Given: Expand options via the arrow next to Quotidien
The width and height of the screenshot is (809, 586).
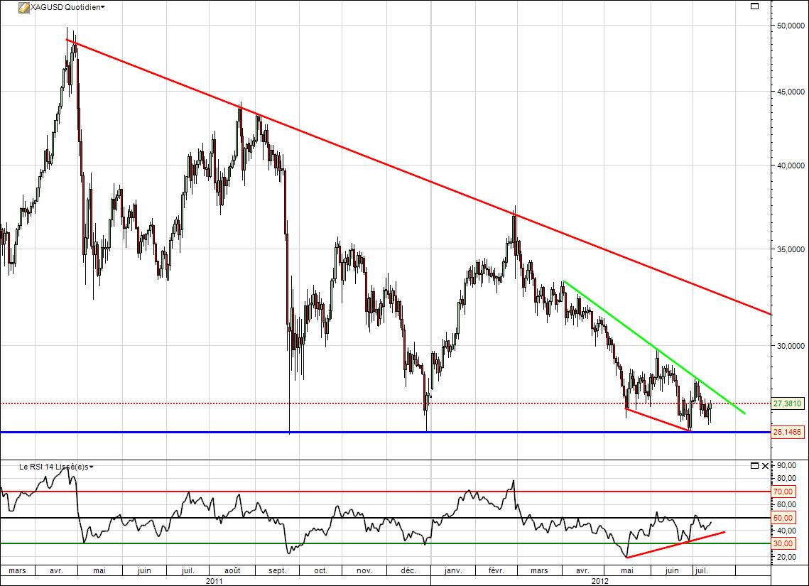Looking at the screenshot, I should tap(102, 6).
